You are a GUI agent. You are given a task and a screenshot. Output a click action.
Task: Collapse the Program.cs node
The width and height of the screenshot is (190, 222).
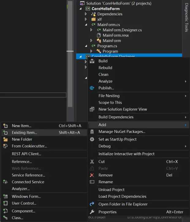(86, 46)
